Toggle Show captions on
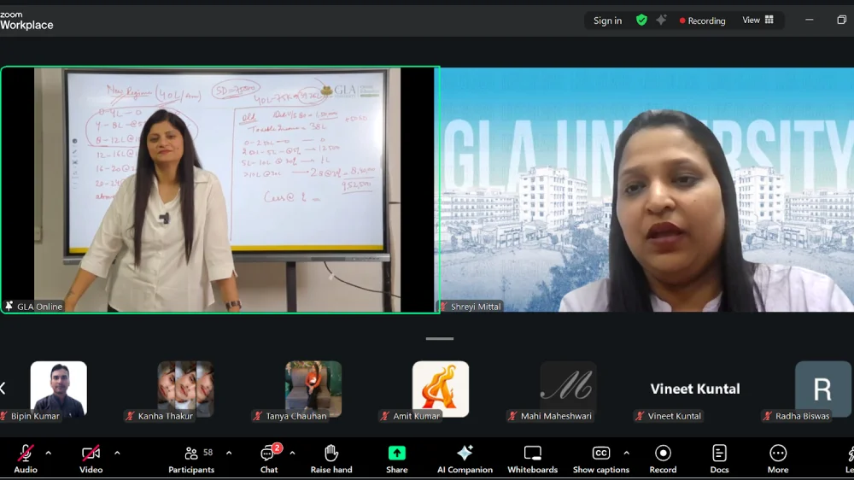This screenshot has height=480, width=854. click(601, 458)
